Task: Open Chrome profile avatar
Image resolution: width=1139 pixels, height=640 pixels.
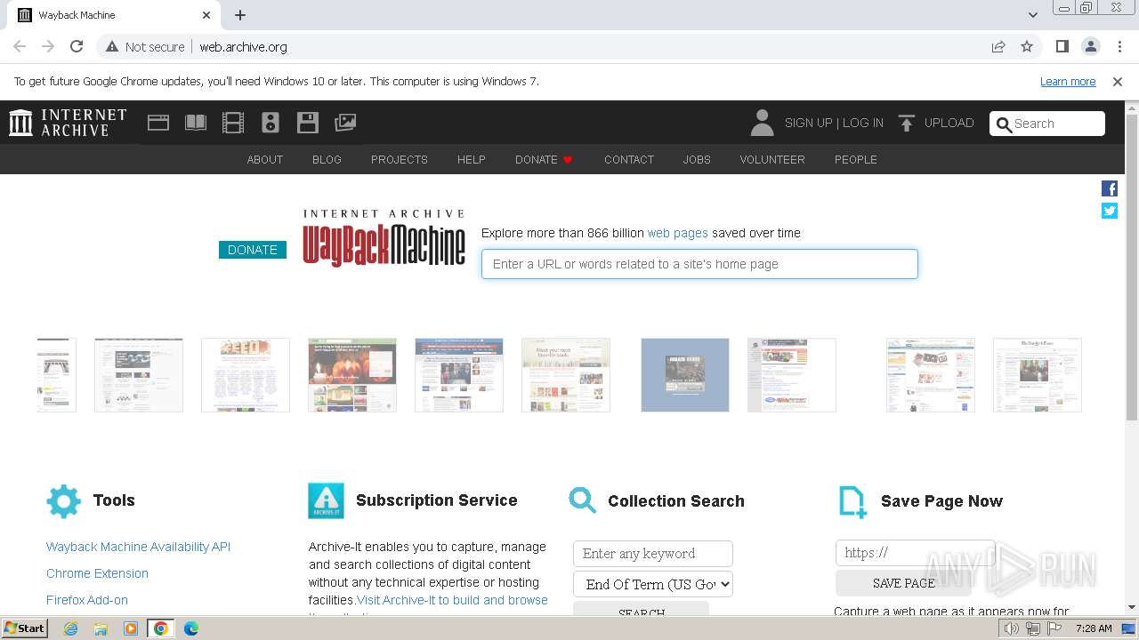Action: (1091, 47)
